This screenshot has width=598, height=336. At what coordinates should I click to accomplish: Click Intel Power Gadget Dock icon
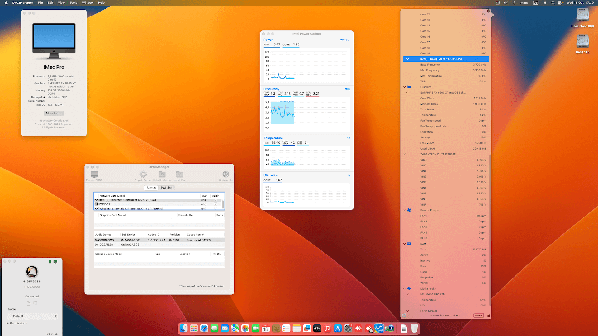[x=379, y=328]
